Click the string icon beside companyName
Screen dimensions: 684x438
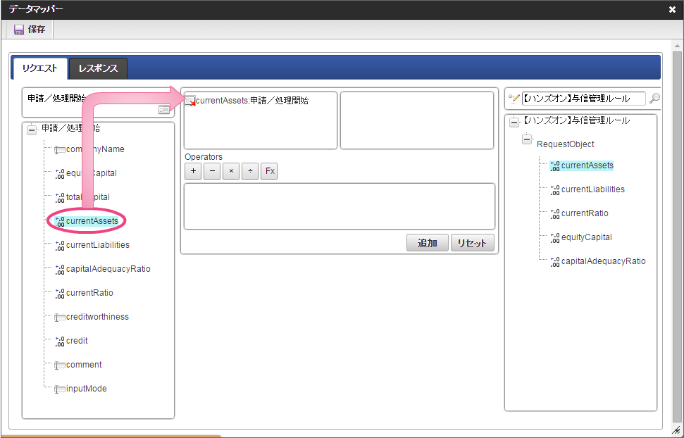coord(60,149)
